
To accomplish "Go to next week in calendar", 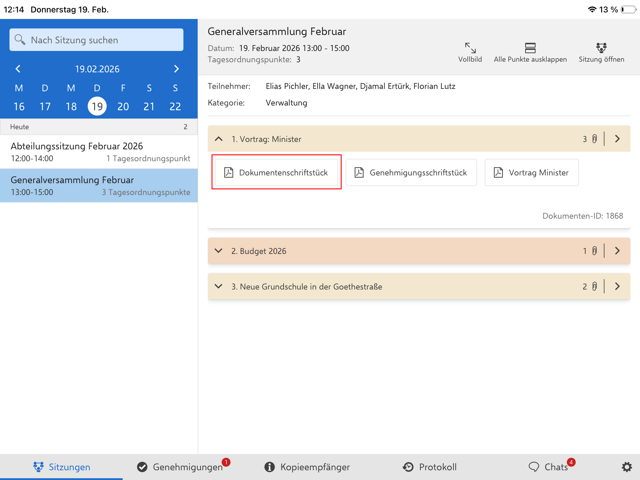I will 176,69.
